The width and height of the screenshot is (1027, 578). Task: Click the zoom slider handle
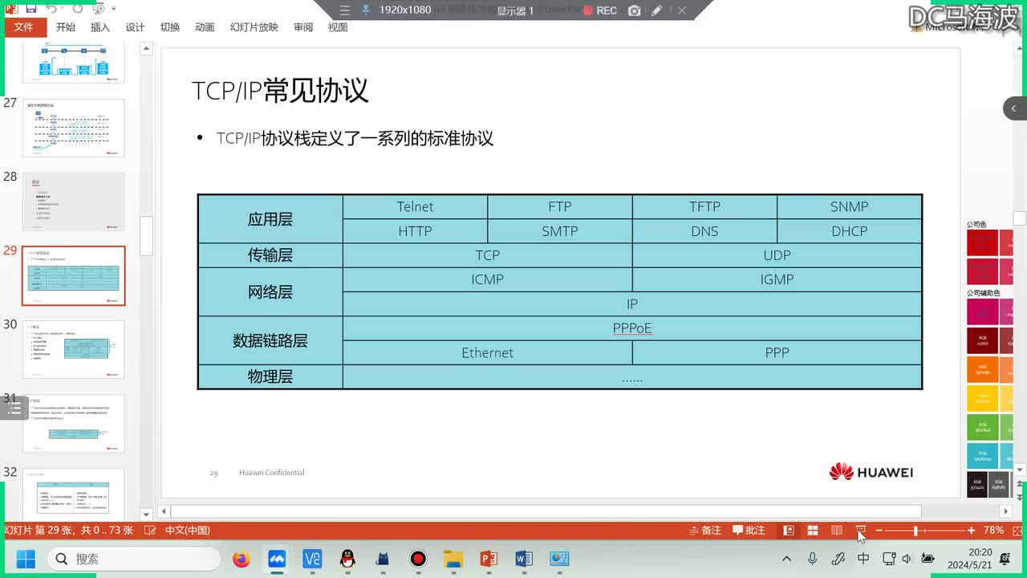click(915, 531)
